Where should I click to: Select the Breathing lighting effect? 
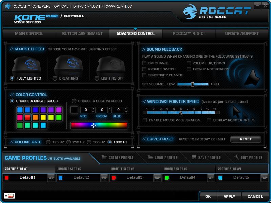pos(55,78)
